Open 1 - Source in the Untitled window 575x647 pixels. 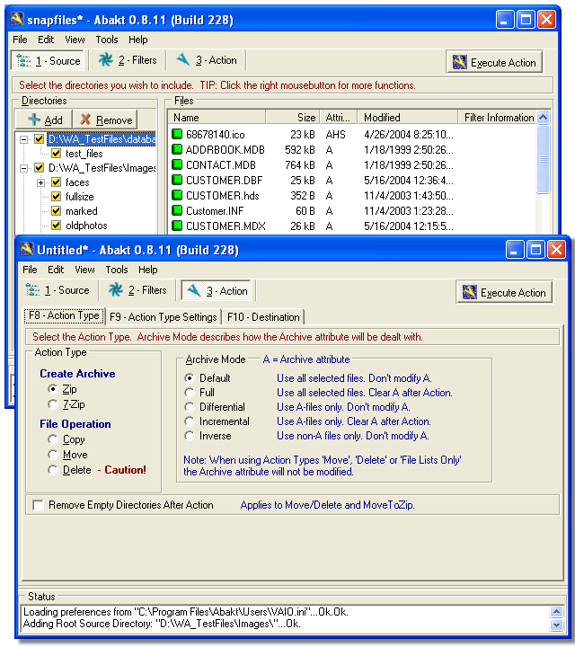58,290
